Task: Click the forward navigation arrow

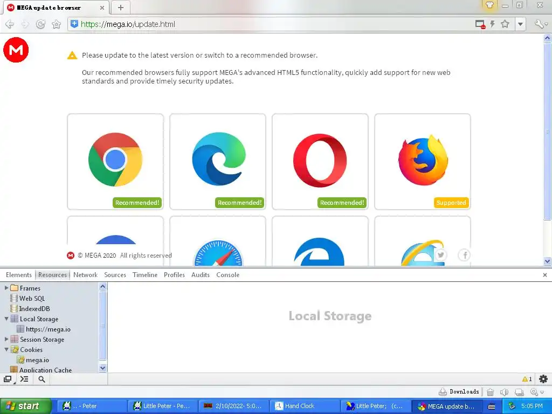Action: (x=25, y=24)
